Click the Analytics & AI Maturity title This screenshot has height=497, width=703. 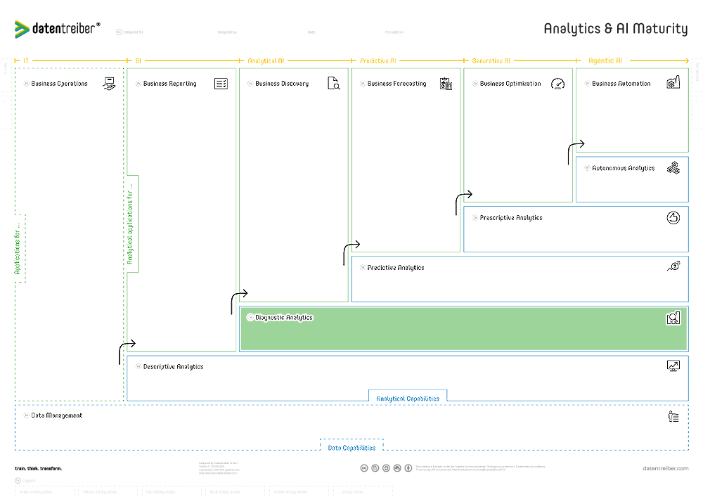click(x=616, y=29)
